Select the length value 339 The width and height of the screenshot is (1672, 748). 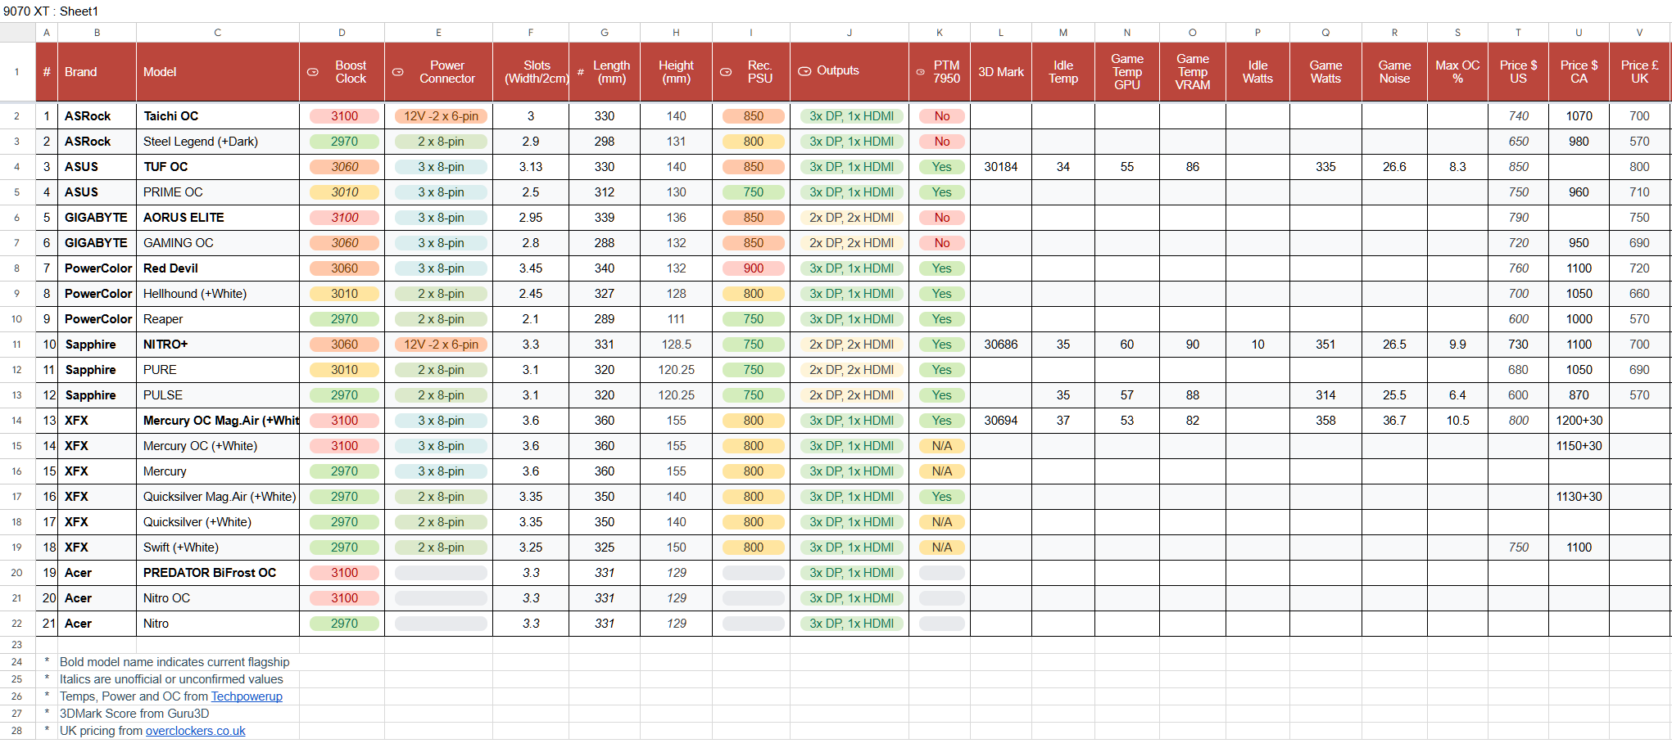point(605,218)
